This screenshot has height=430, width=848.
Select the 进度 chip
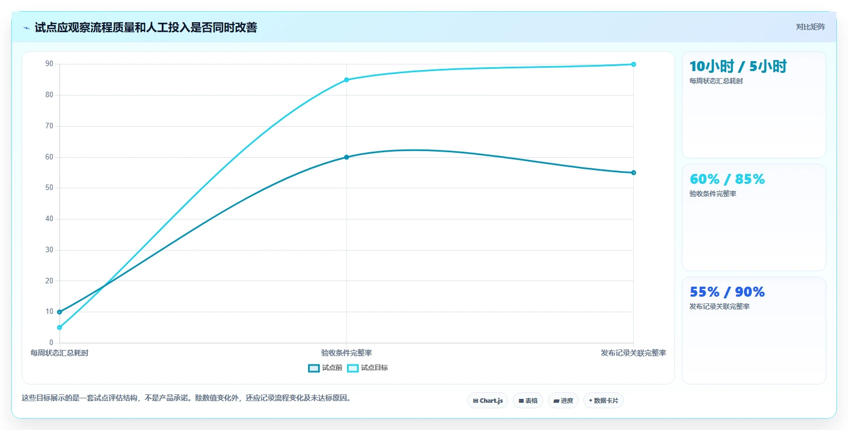[x=563, y=401]
